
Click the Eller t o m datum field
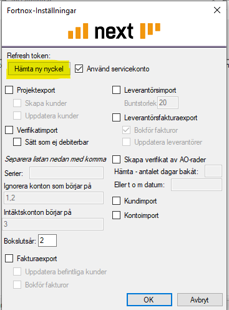[x=197, y=185]
